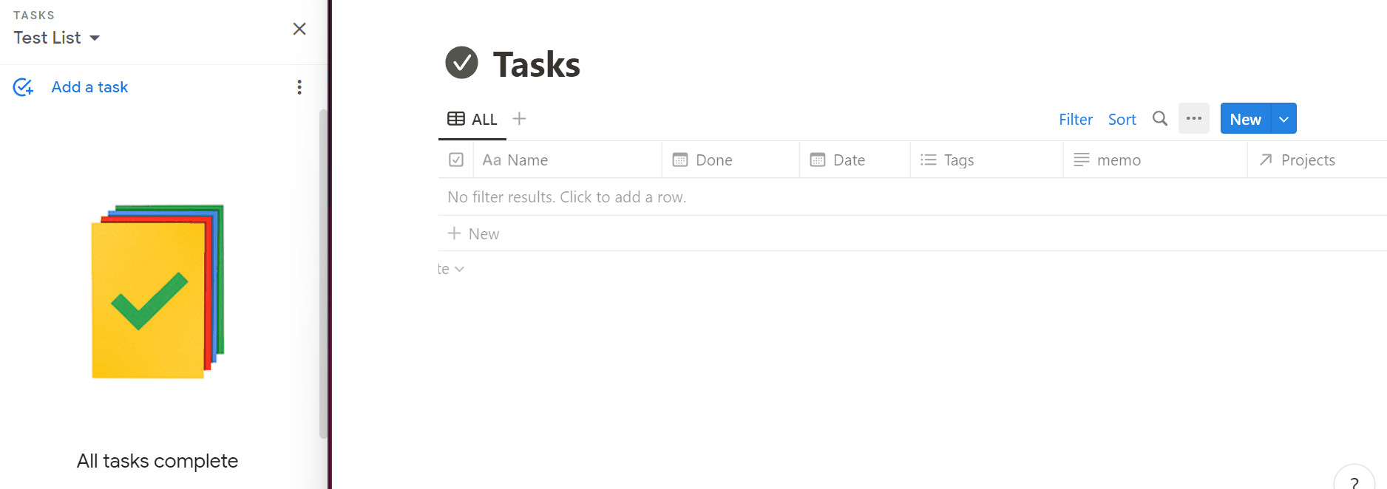Click the add task checkmark-plus icon

23,87
